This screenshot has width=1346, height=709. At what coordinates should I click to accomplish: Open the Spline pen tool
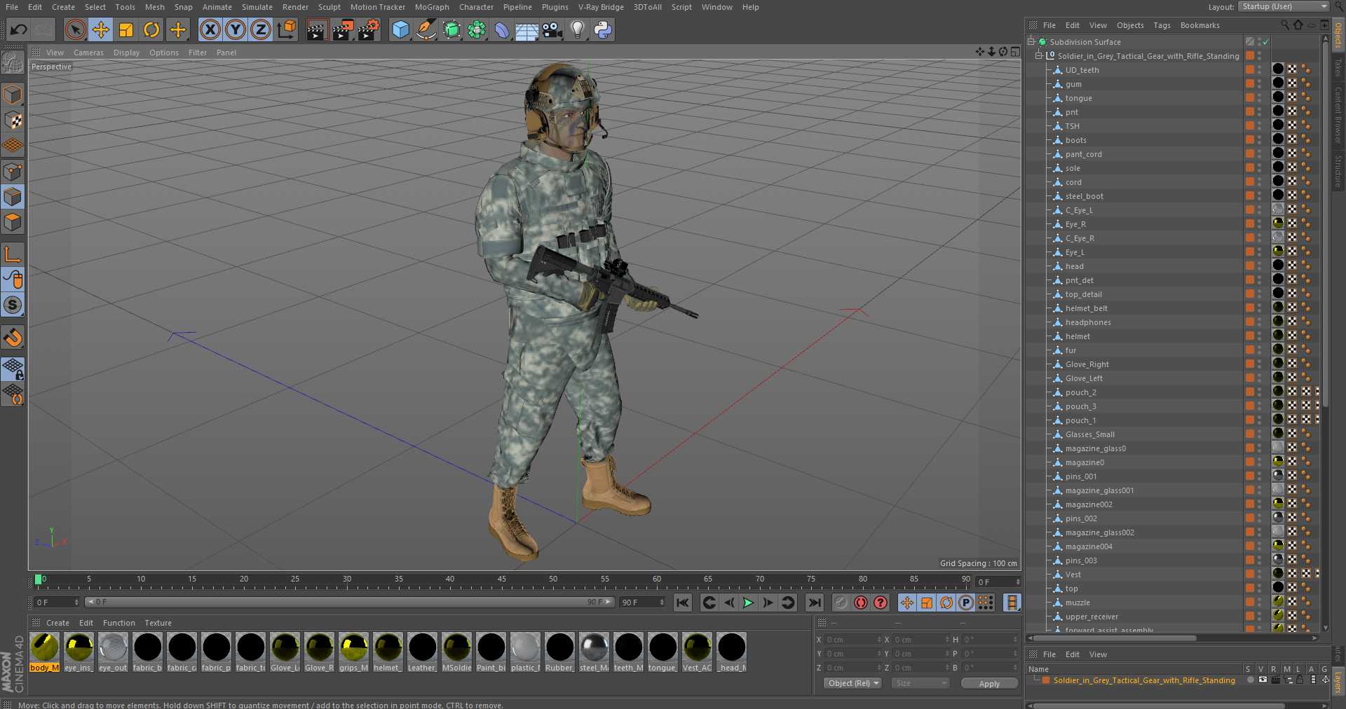426,29
